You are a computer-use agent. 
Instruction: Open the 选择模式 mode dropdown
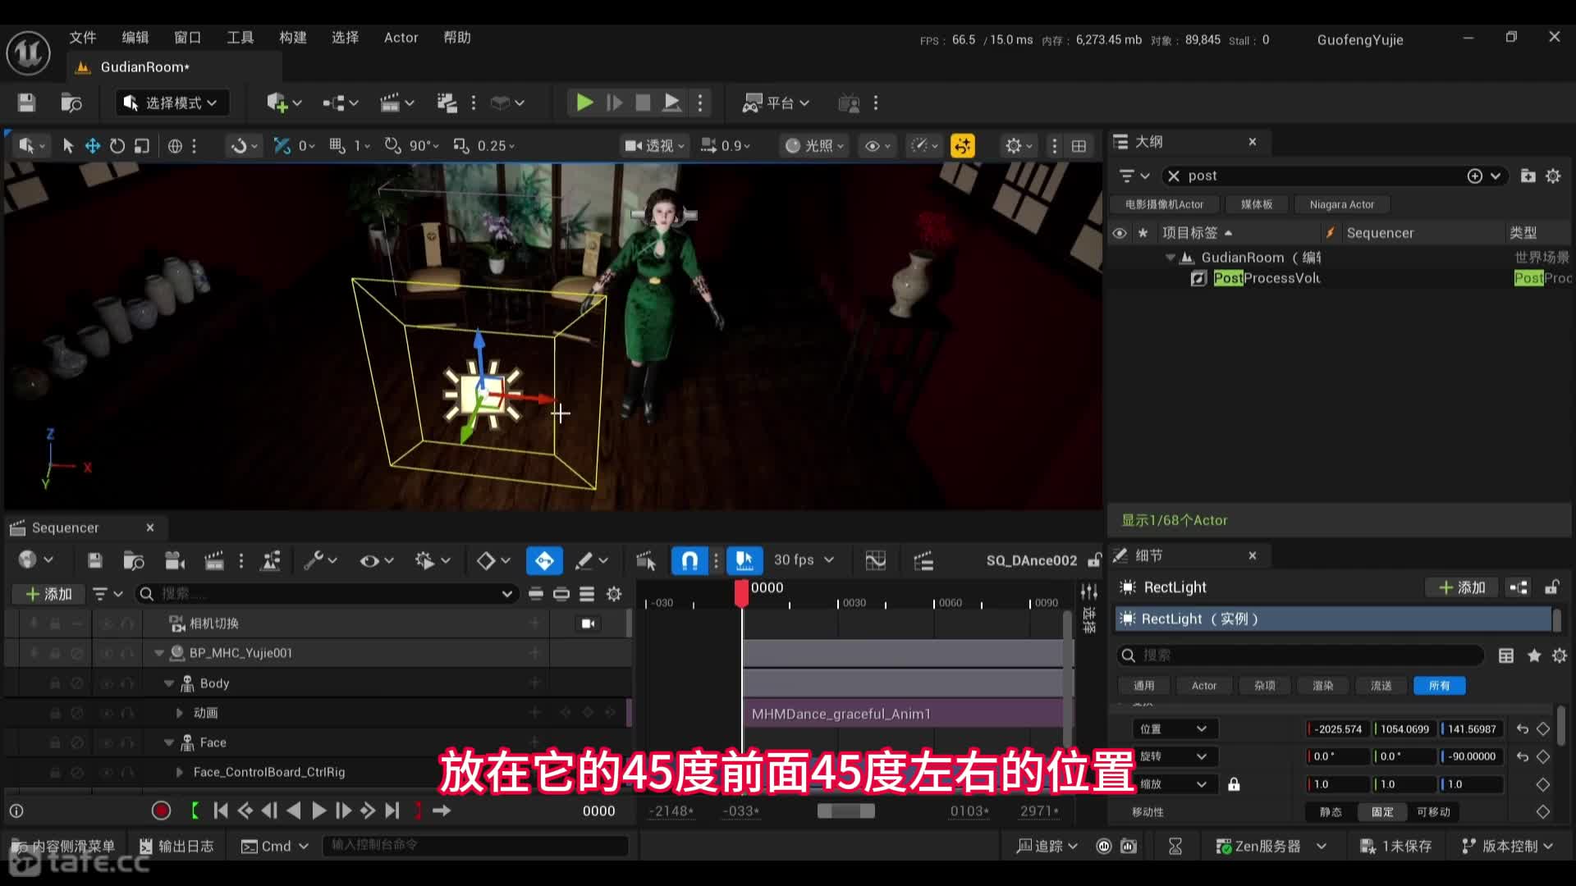click(171, 103)
